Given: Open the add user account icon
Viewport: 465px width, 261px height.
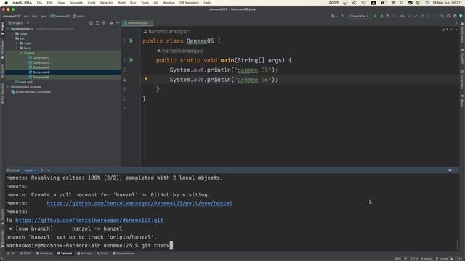Looking at the screenshot, I should 333,16.
